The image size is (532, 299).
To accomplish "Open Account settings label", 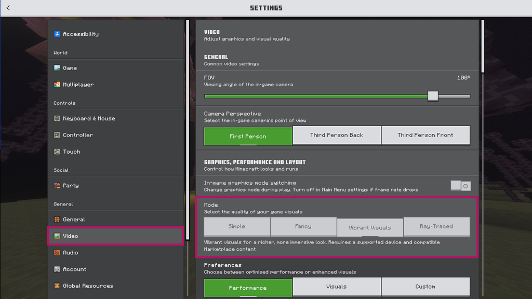I will [x=75, y=269].
